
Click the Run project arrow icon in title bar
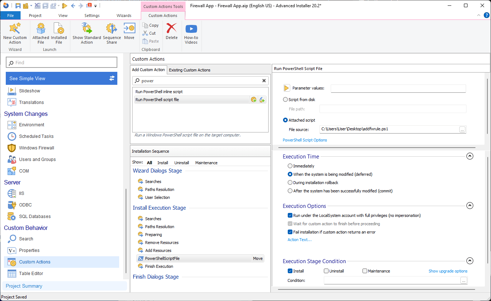coord(65,5)
